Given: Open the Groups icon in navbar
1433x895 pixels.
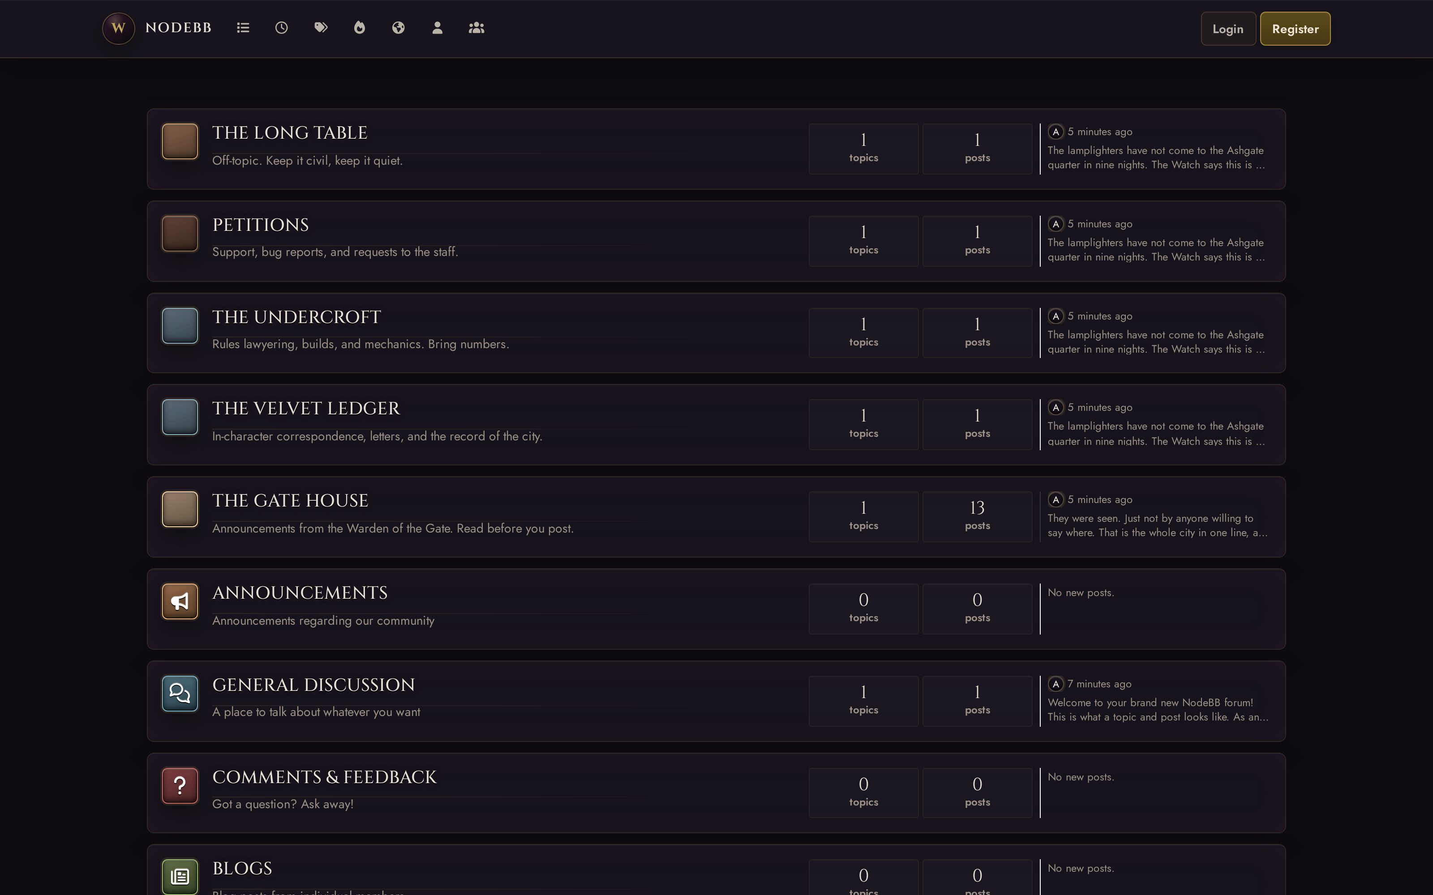Looking at the screenshot, I should (x=476, y=28).
